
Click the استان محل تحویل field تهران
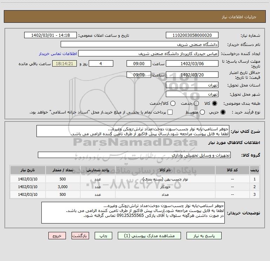click(x=192, y=85)
